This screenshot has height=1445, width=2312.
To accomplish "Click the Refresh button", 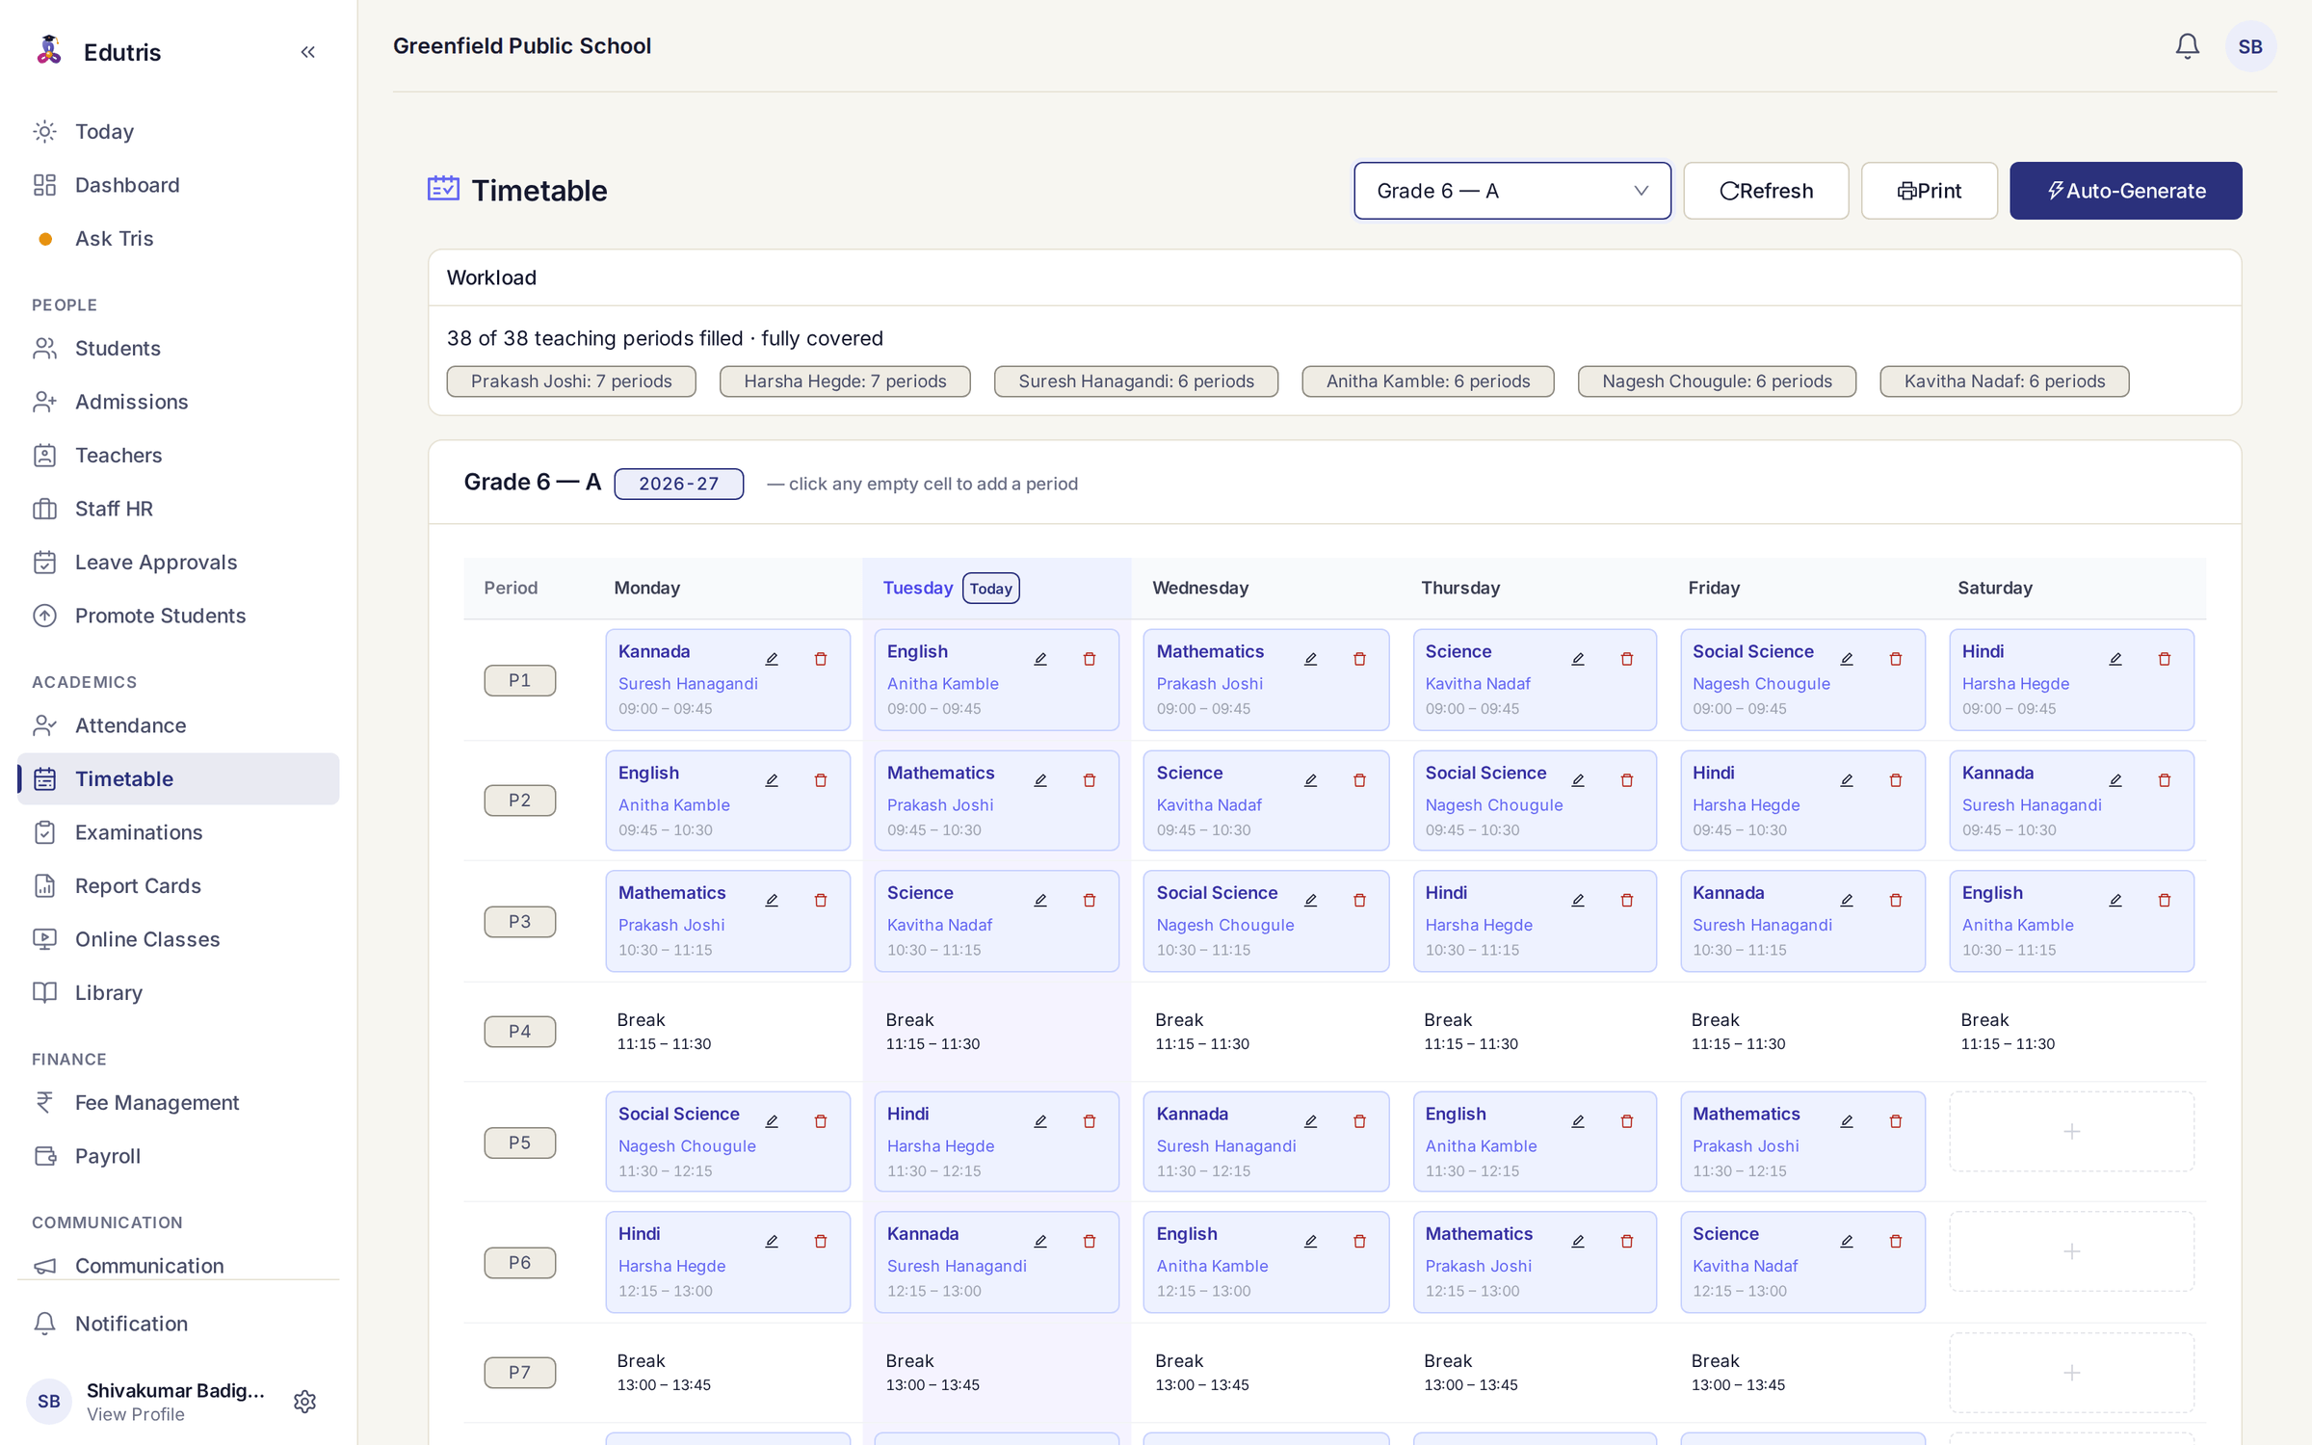I will (1765, 191).
